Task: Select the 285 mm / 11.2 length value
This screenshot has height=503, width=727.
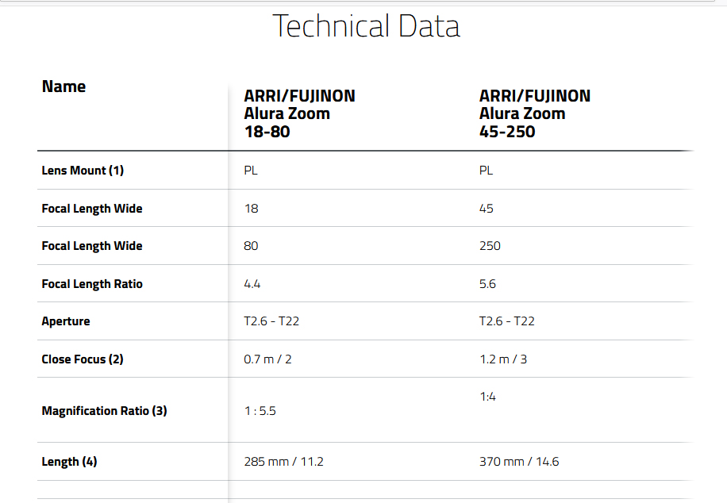Action: 284,462
